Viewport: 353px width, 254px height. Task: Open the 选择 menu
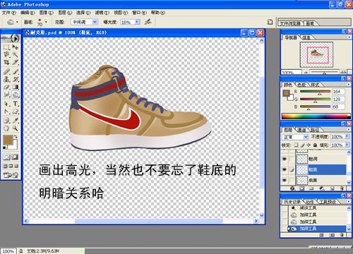coord(83,13)
